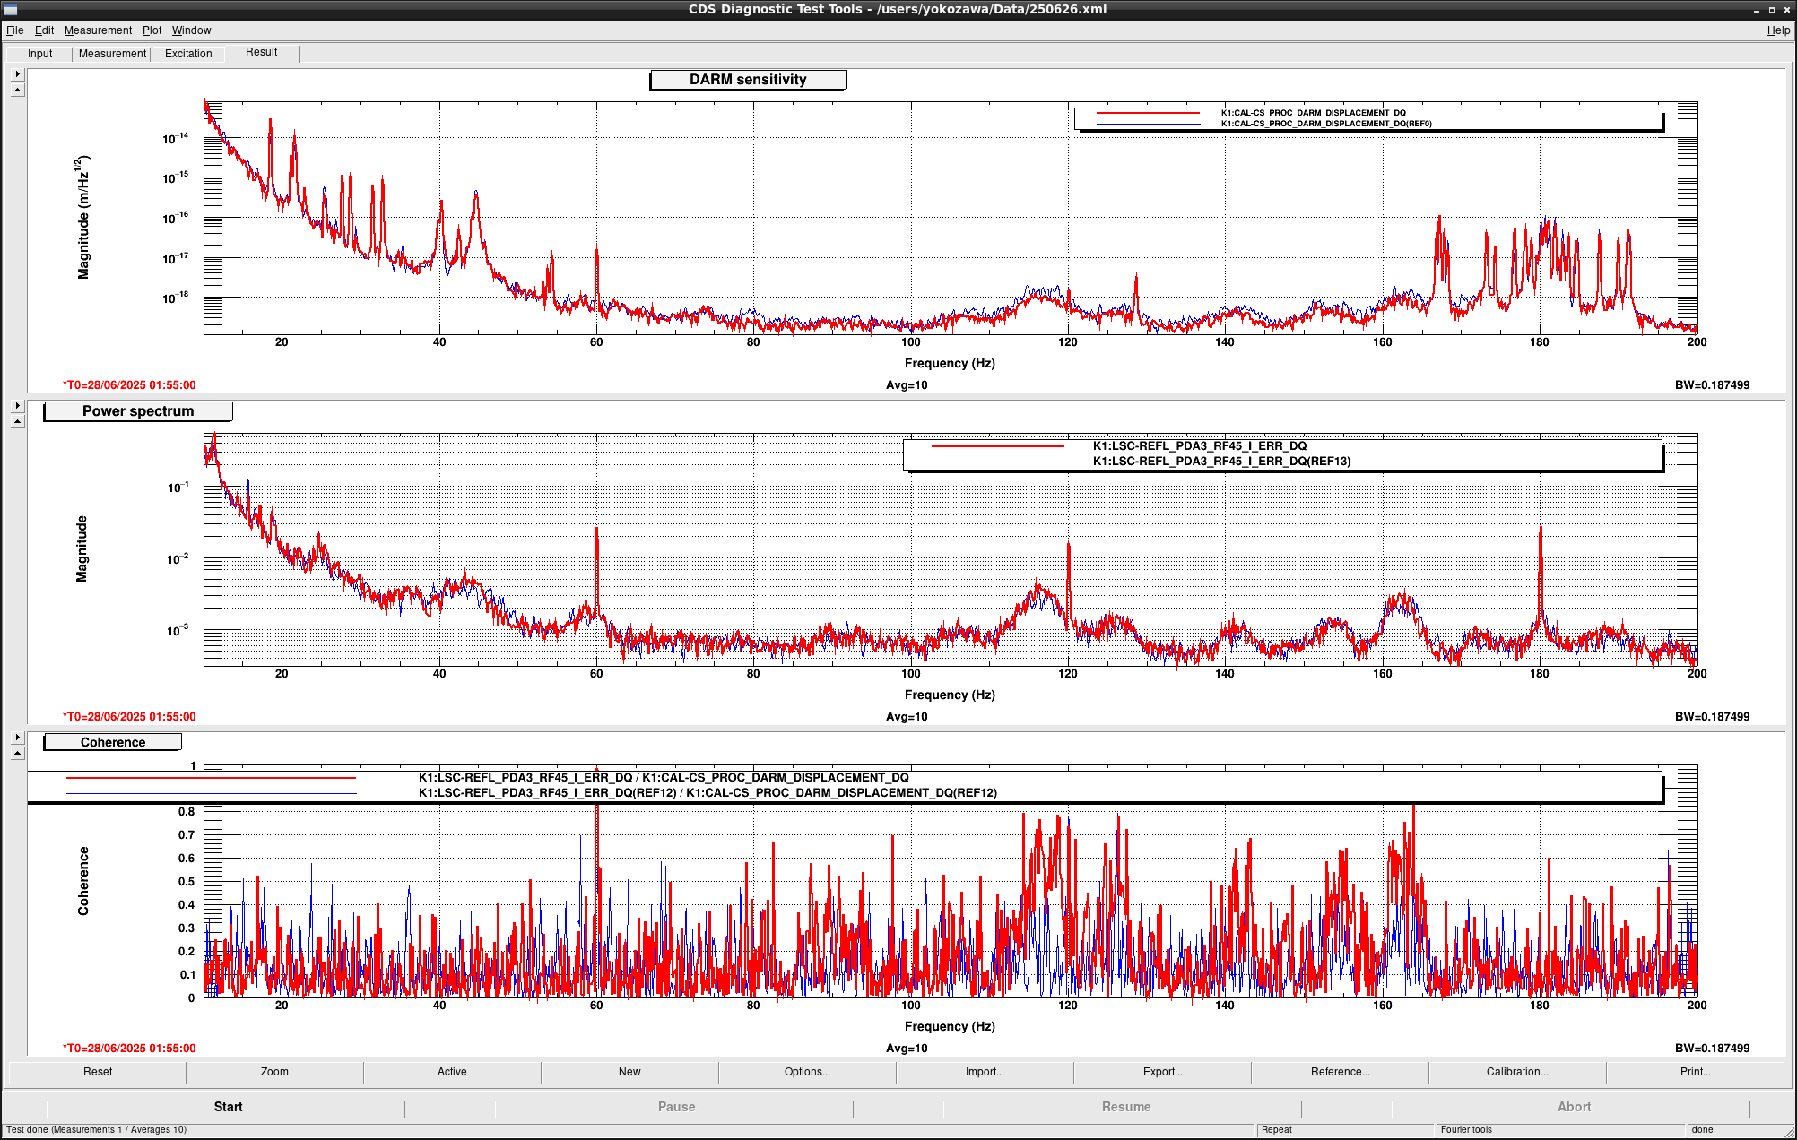Close the CDS Diagnostic Test Tools window

click(x=1786, y=10)
